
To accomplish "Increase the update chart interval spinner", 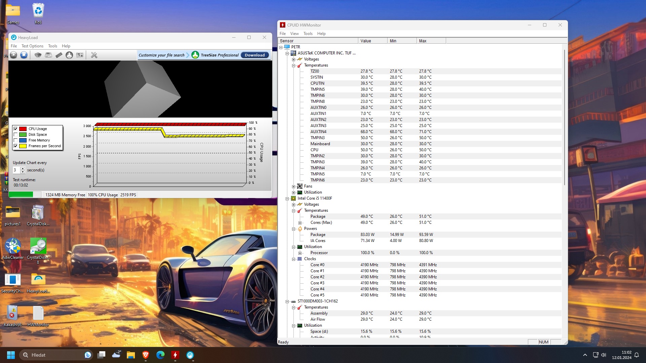I will 23,168.
